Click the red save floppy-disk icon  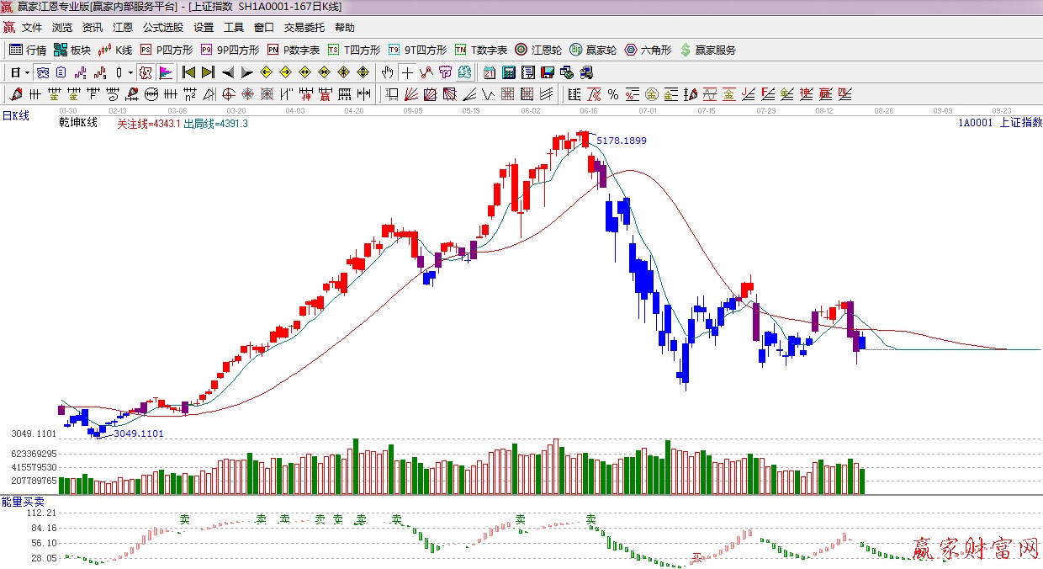coord(548,72)
